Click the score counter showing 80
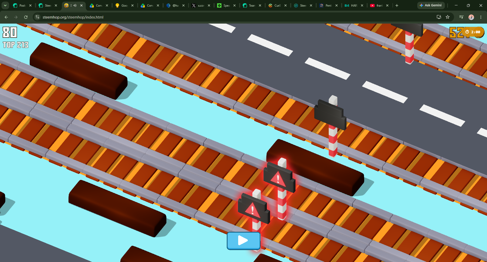The image size is (487, 262). coord(10,32)
